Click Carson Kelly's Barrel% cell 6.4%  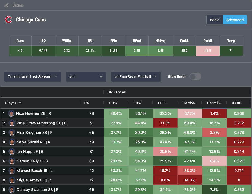214,161
